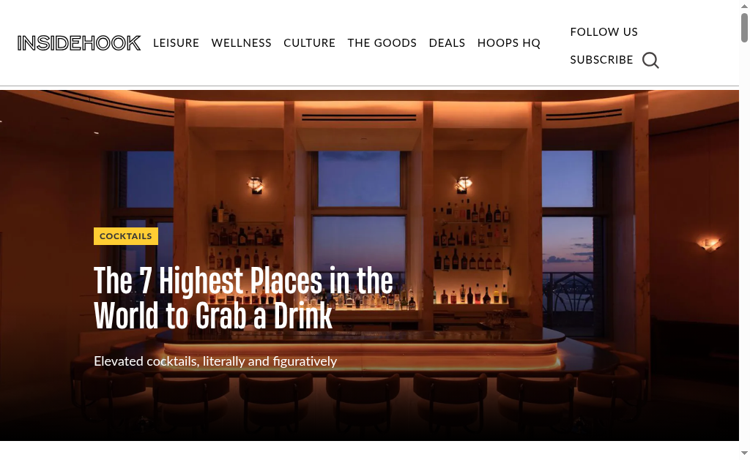The image size is (750, 460).
Task: Go to the Culture section
Action: (310, 43)
